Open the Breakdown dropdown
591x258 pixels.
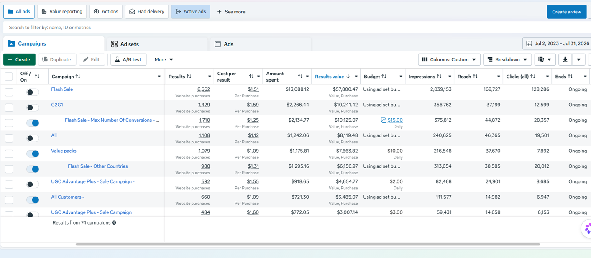[x=507, y=59]
